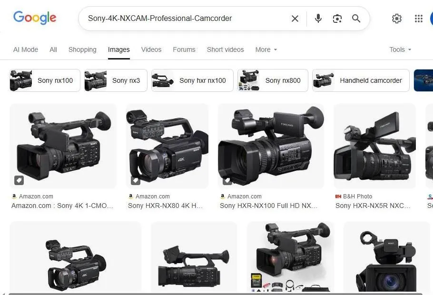This screenshot has height=295, width=433.
Task: Open Sony HXR-NX100 Full HD camcorder image
Action: (271, 146)
